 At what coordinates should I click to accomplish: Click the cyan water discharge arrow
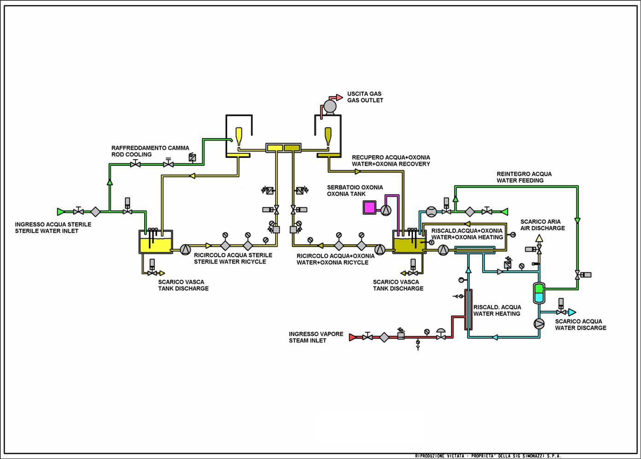point(572,313)
